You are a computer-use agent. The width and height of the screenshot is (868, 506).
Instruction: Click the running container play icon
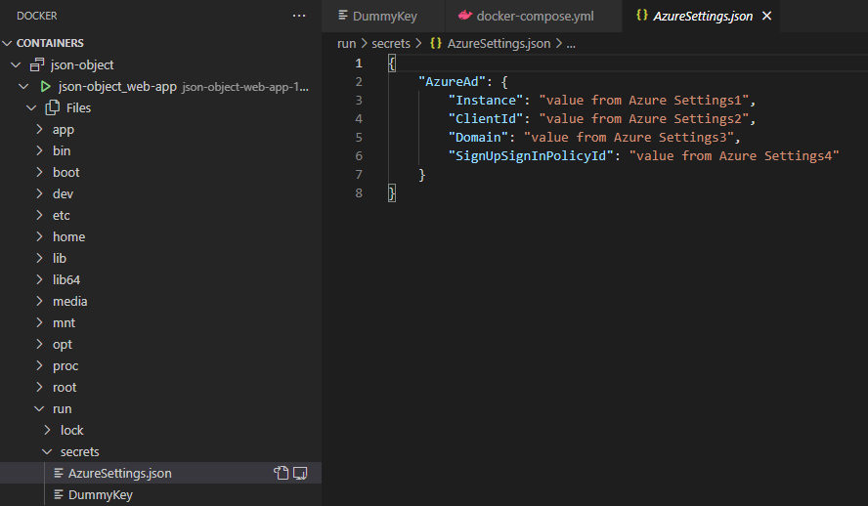45,87
